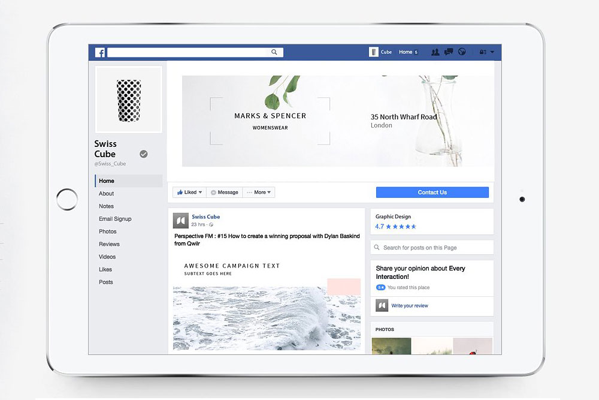This screenshot has width=599, height=400.
Task: Open About in the page sidebar
Action: pyautogui.click(x=106, y=194)
